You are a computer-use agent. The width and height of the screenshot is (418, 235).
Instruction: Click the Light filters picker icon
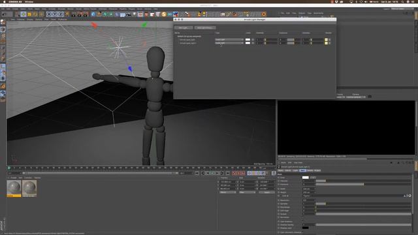click(410, 196)
